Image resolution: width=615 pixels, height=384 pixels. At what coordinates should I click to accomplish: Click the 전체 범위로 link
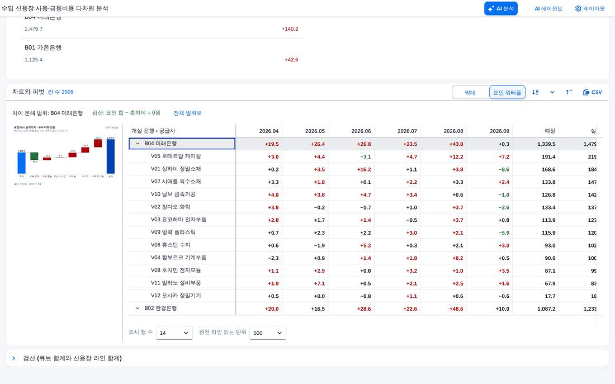(187, 113)
